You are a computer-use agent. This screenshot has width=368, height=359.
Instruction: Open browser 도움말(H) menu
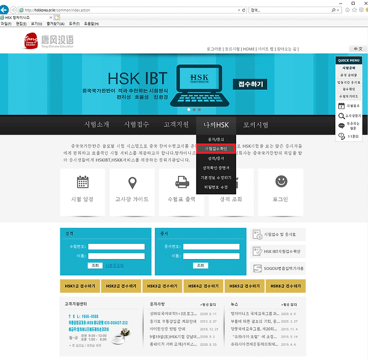click(91, 23)
